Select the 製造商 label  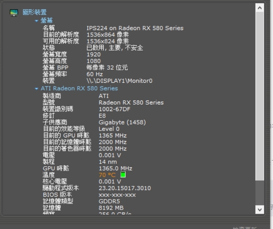tap(52, 96)
